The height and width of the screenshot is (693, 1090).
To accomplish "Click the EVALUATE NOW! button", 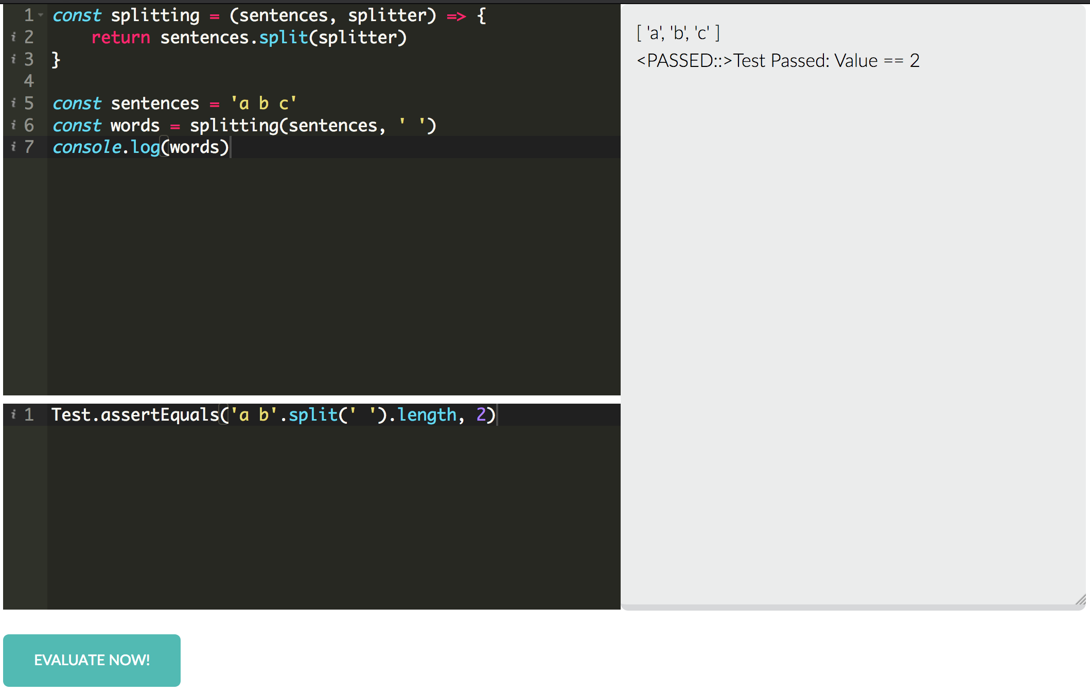I will coord(92,660).
